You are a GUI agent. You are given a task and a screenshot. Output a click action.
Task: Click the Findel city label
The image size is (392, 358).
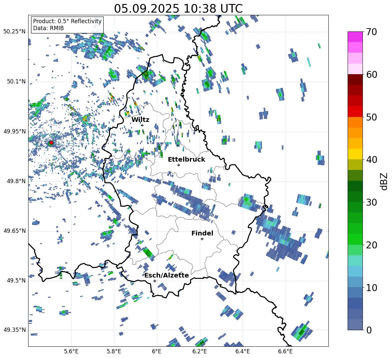pos(202,233)
